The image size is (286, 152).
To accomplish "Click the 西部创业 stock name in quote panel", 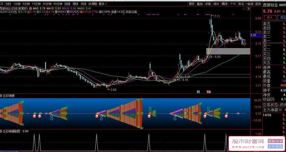I will (271, 5).
